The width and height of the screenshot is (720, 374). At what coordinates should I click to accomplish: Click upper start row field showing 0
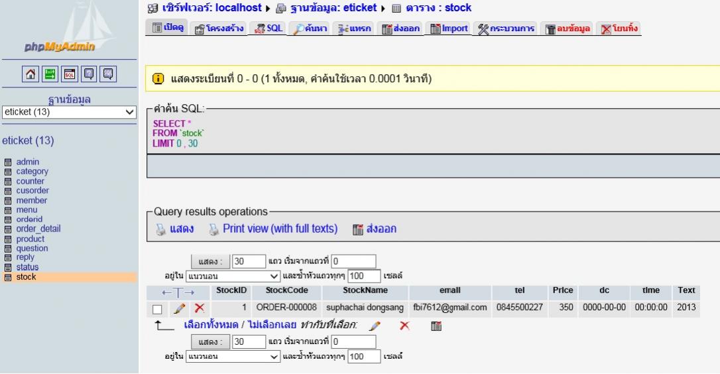353,261
